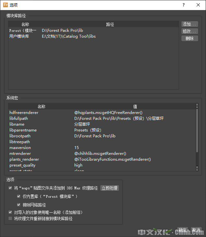Click the 路径 column header
The height and width of the screenshot is (237, 206).
110,24
